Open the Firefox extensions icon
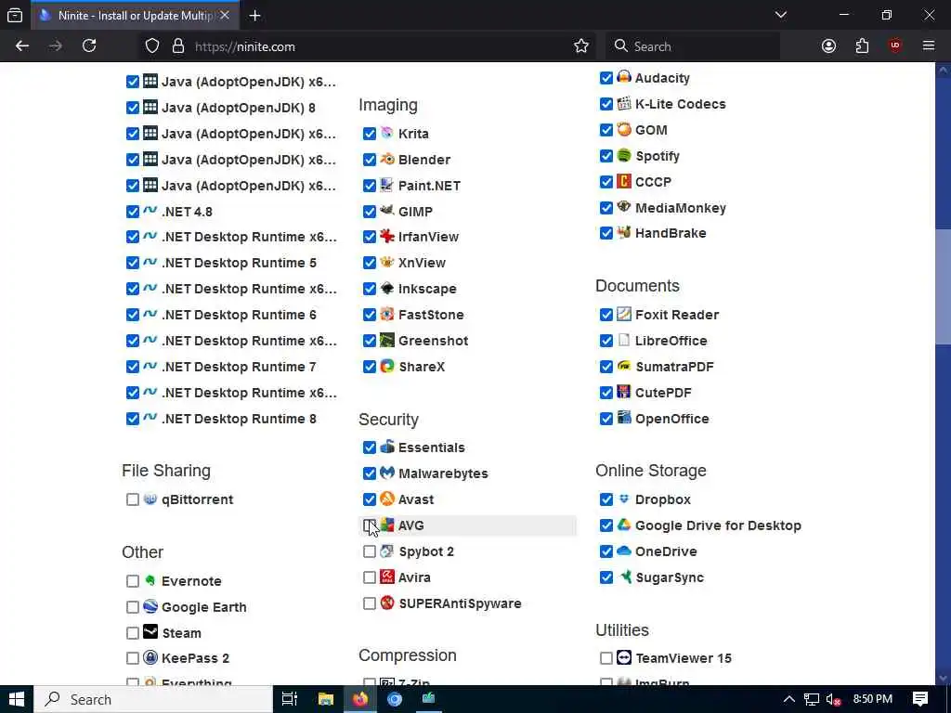951x713 pixels. pyautogui.click(x=862, y=46)
